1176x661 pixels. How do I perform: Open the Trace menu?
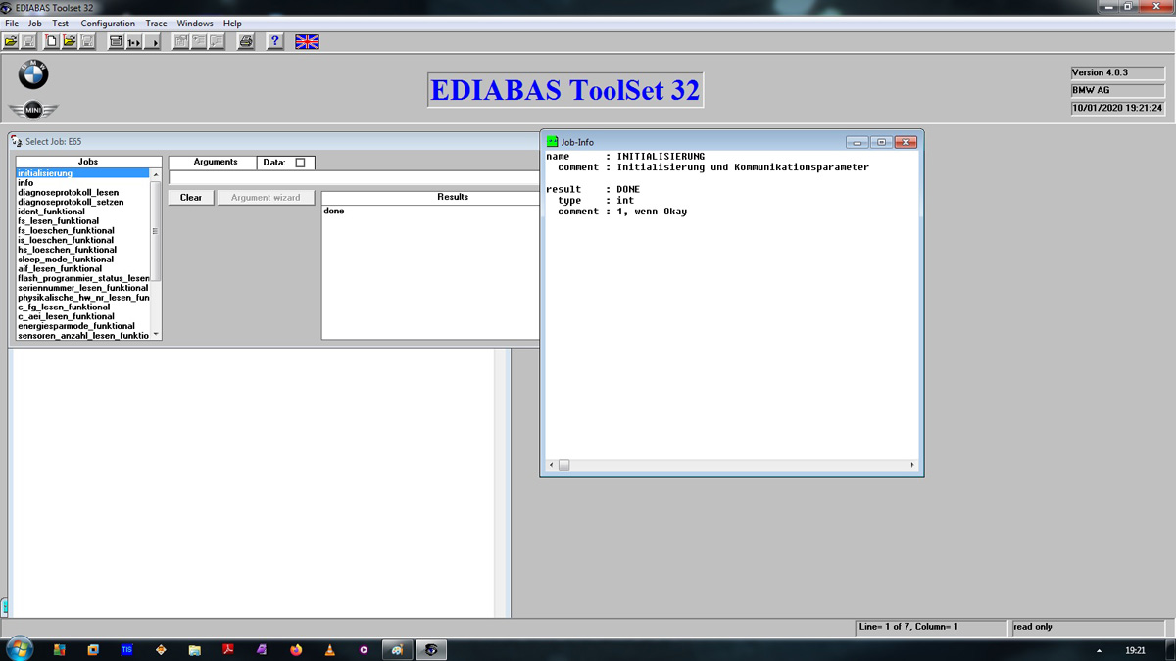pyautogui.click(x=156, y=24)
